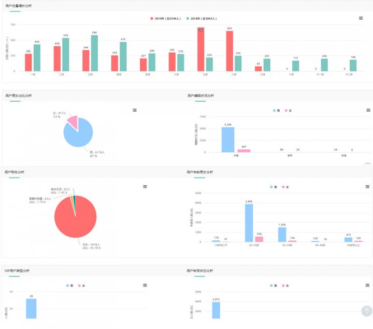
Task: Click the blue account status bar labeled 3,973
Action: click(x=216, y=310)
